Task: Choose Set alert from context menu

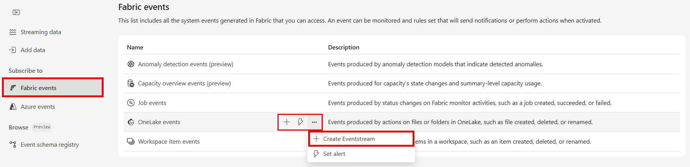Action: tap(334, 154)
